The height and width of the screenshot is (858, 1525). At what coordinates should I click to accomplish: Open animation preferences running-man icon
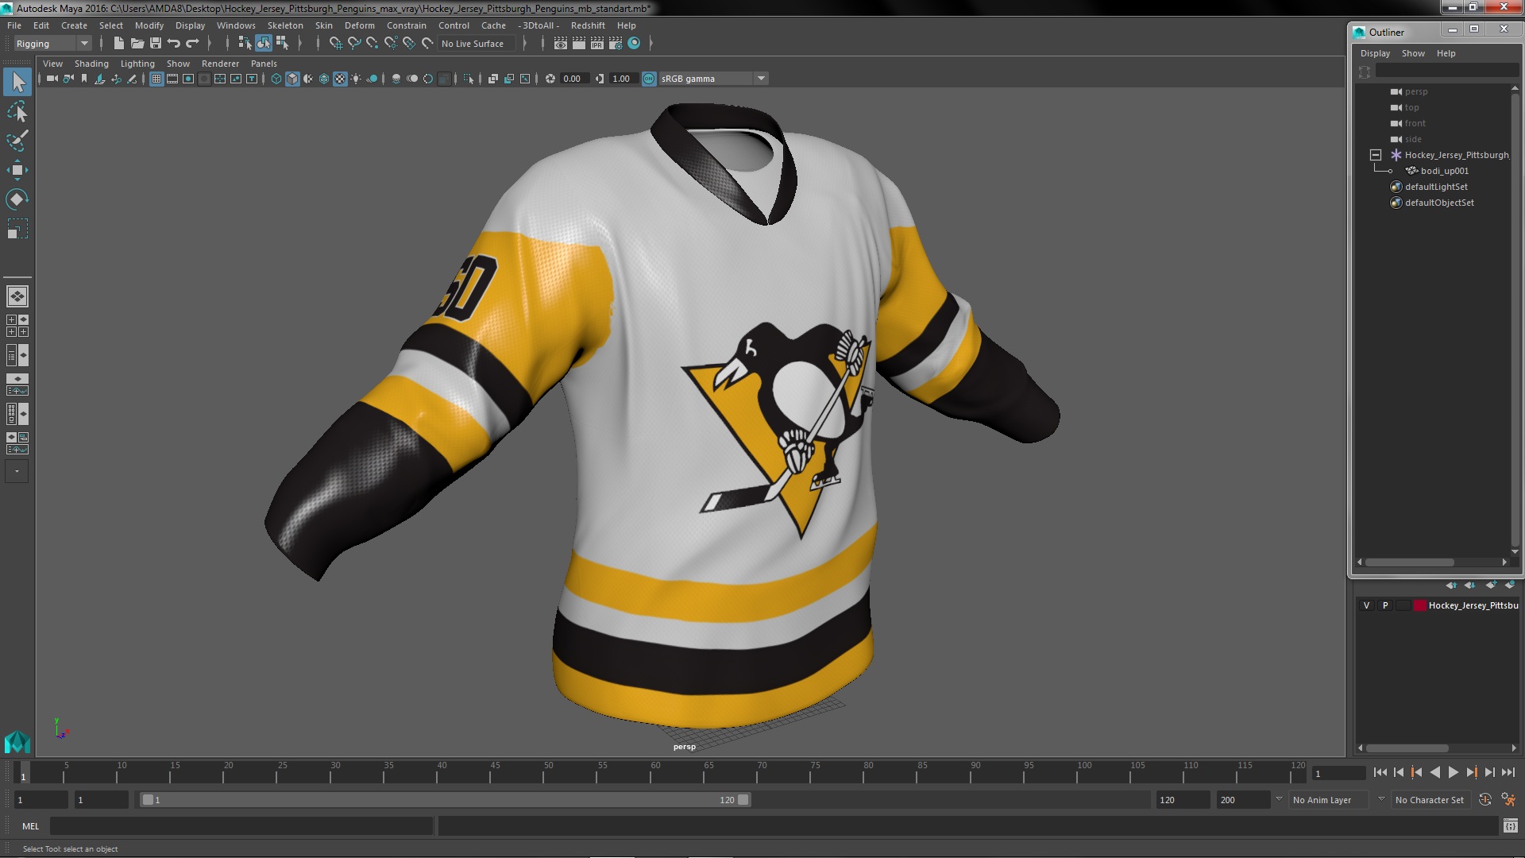tap(1508, 799)
